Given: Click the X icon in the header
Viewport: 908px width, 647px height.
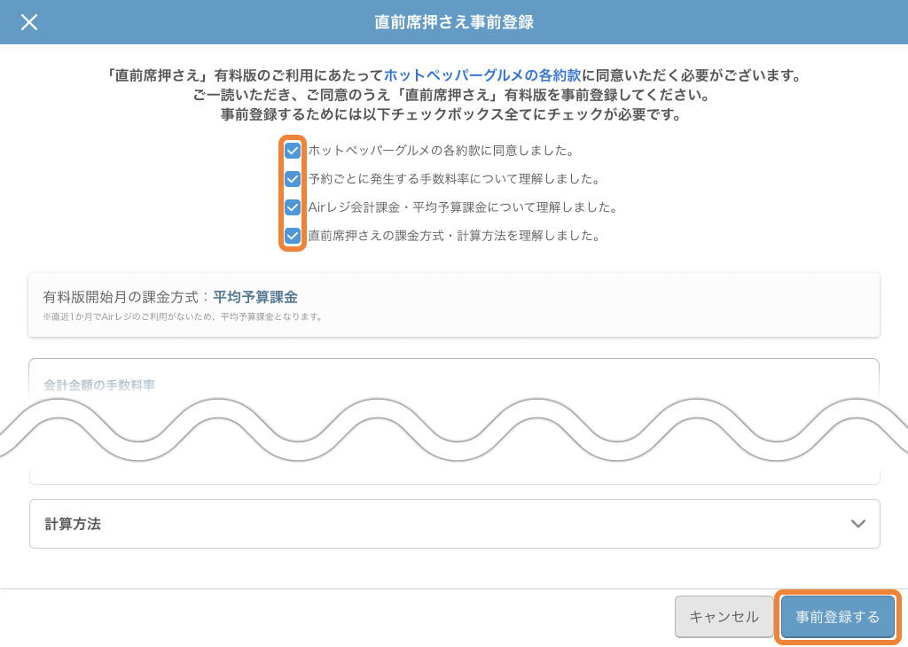Looking at the screenshot, I should [x=29, y=22].
